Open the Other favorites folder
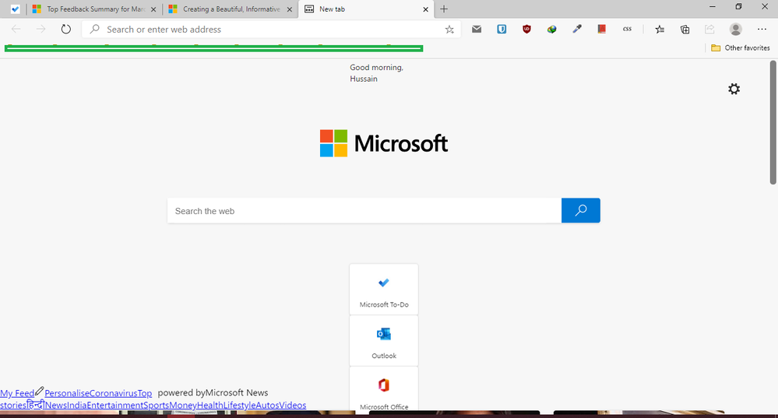This screenshot has width=778, height=418. click(x=741, y=47)
